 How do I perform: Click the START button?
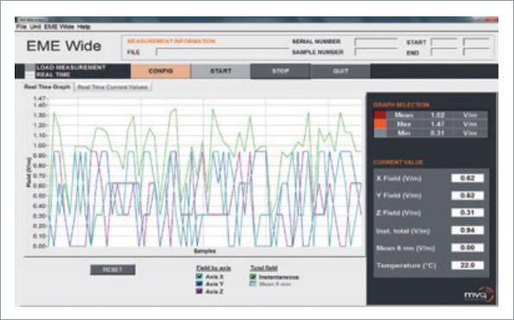220,71
